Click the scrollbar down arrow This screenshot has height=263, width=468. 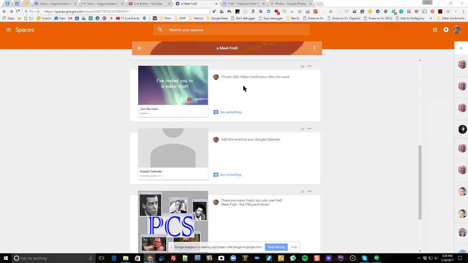pos(420,251)
